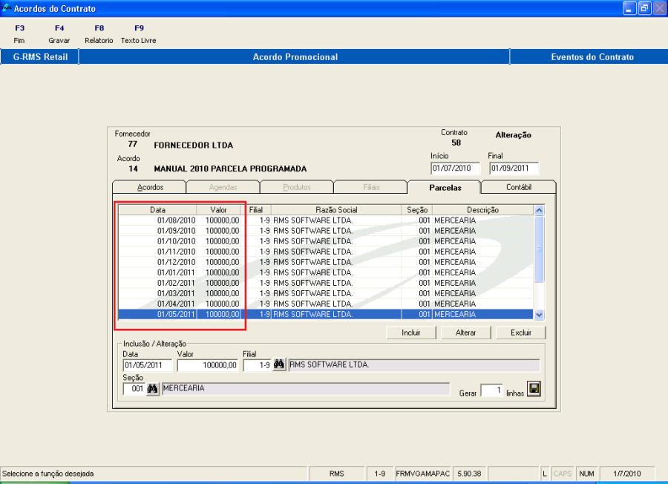Image resolution: width=668 pixels, height=484 pixels.
Task: Click the Data column header
Action: [157, 210]
